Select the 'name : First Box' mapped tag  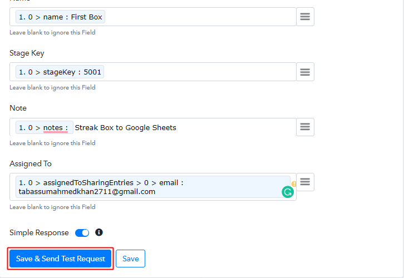pyautogui.click(x=60, y=17)
